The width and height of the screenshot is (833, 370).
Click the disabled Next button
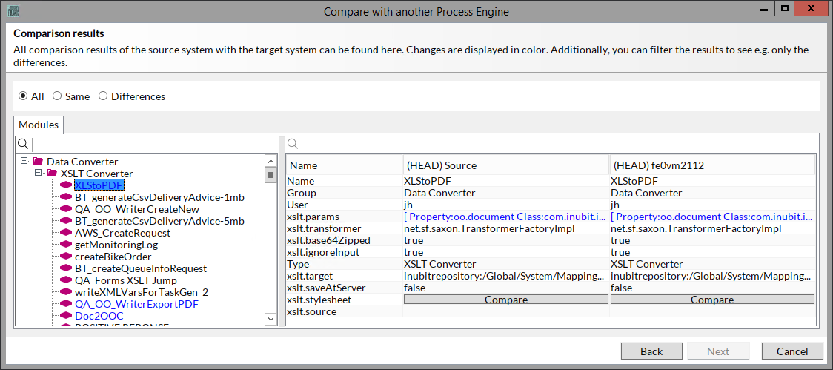coord(718,351)
